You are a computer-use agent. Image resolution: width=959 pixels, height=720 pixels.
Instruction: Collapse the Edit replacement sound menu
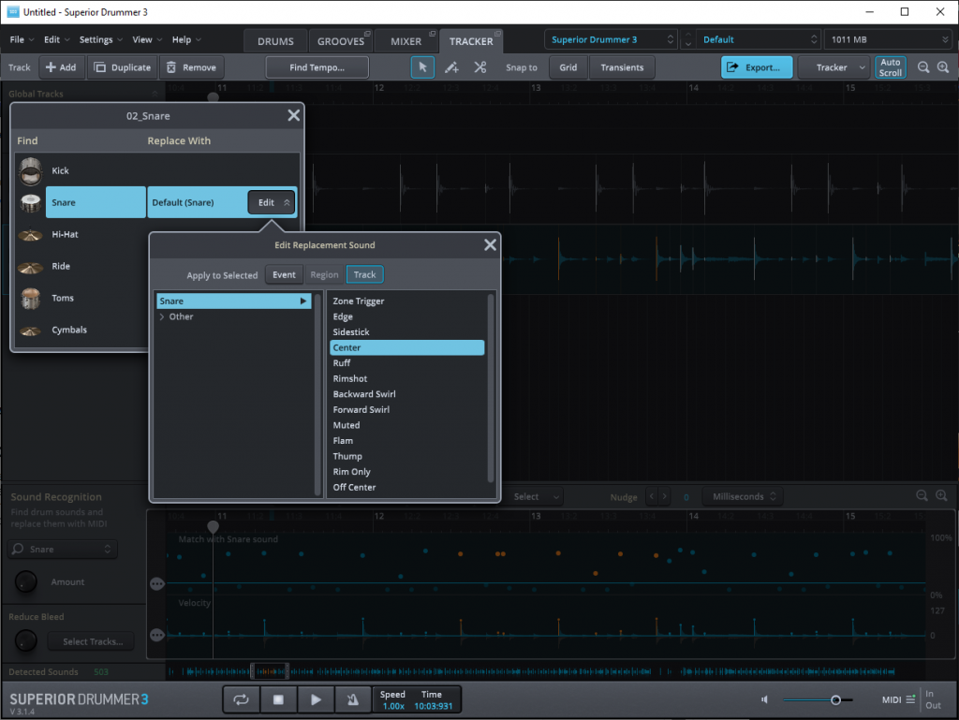coord(271,201)
